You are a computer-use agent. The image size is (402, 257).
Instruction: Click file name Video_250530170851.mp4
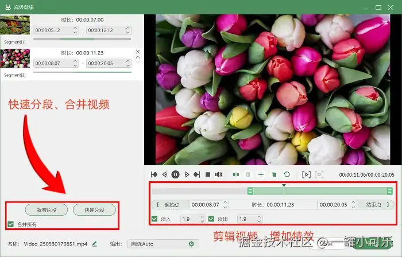pyautogui.click(x=56, y=244)
